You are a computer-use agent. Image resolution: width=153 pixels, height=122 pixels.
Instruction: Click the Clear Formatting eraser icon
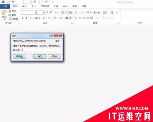click(x=63, y=13)
